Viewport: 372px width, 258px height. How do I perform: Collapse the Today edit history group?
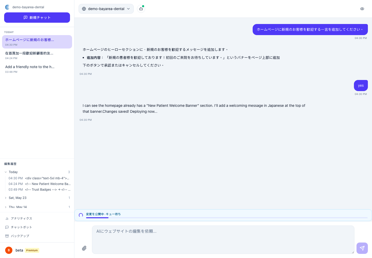pyautogui.click(x=37, y=172)
